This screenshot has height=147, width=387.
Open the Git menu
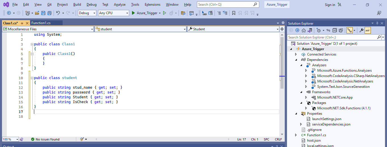coord(49,5)
